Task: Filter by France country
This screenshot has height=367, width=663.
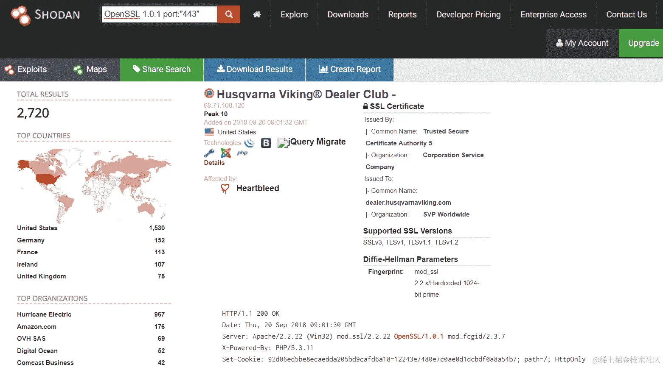Action: tap(27, 252)
